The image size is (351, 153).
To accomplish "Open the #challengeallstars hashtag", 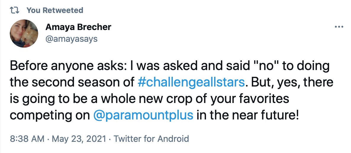I will point(191,82).
